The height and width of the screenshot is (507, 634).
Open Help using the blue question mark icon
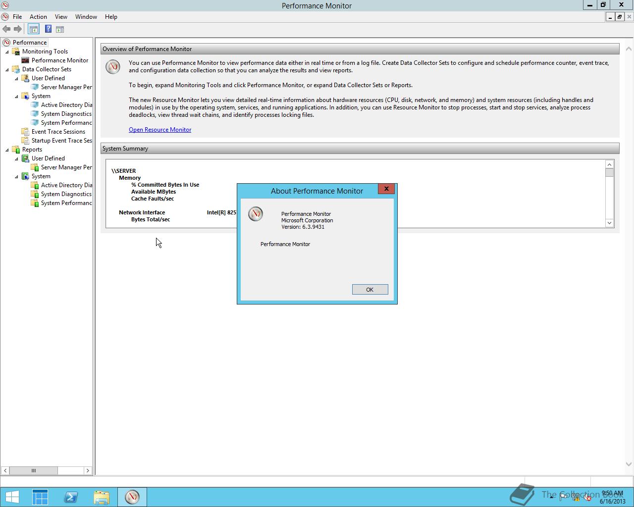tap(48, 29)
